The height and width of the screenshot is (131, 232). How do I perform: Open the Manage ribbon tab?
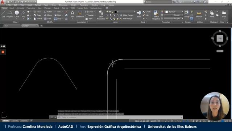pyautogui.click(x=47, y=8)
